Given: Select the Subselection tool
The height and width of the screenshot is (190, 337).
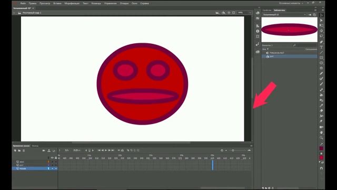Looking at the screenshot, I should [321, 20].
